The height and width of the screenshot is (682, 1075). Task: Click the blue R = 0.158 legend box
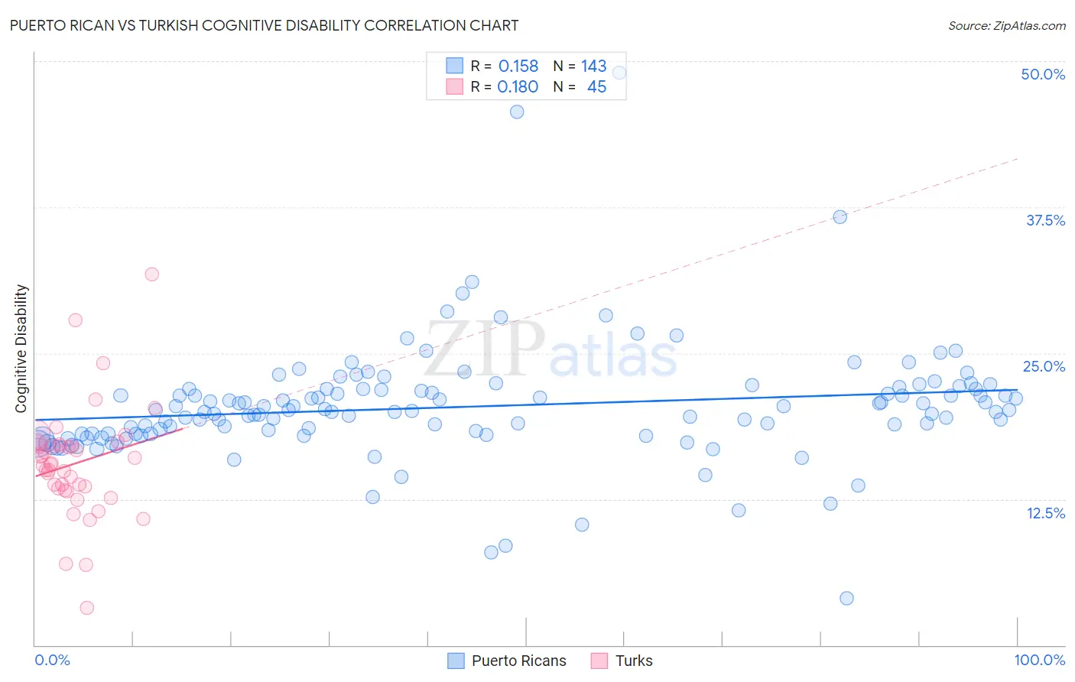coord(455,66)
